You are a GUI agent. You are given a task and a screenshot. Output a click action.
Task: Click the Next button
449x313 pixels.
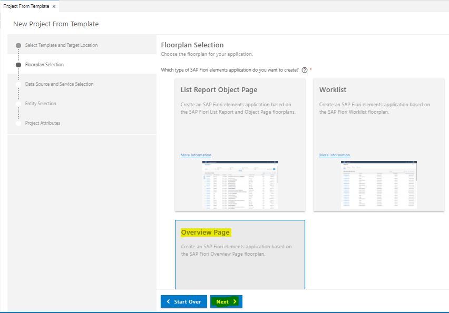(x=226, y=301)
